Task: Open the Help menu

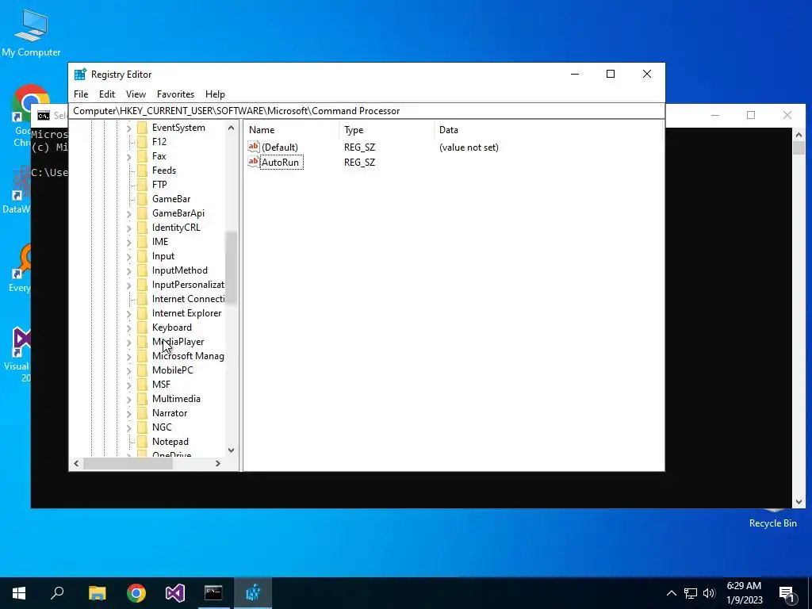Action: click(215, 94)
